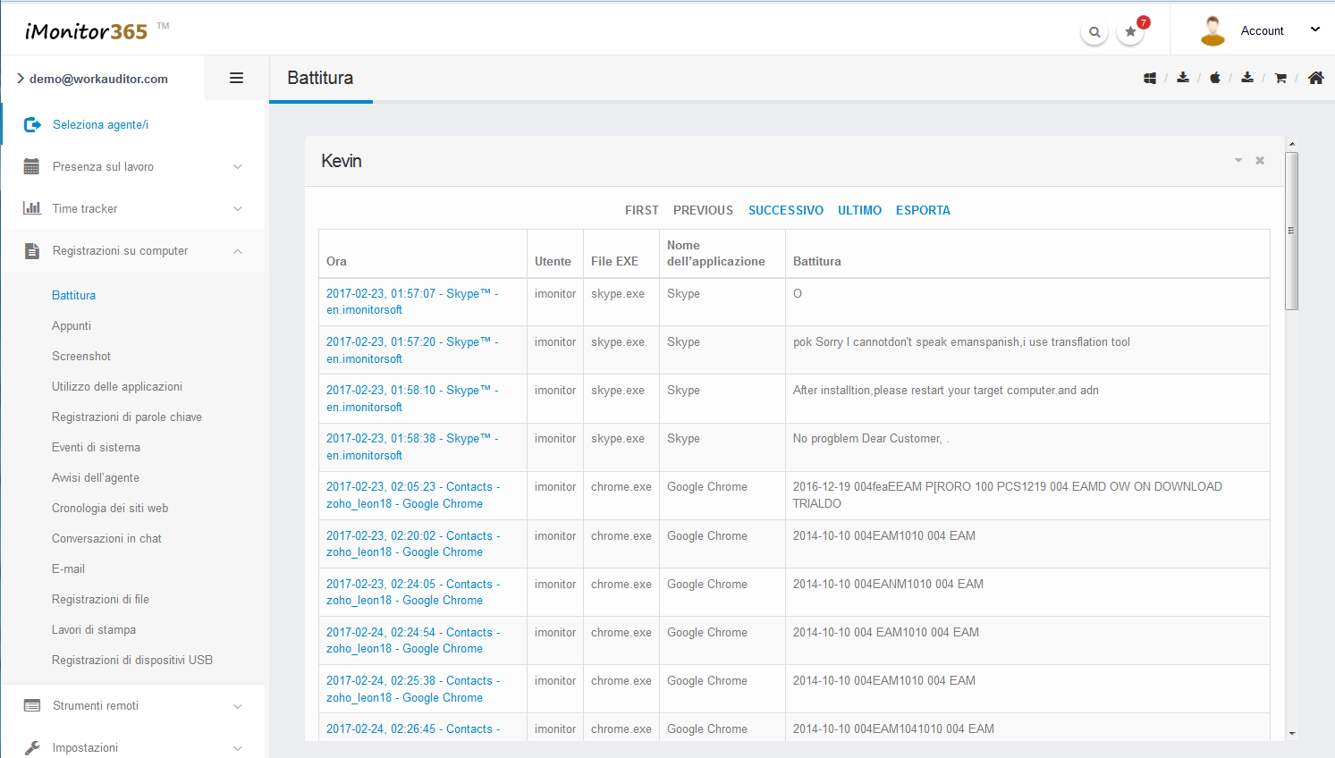Close the Kevin panel

click(x=1260, y=161)
